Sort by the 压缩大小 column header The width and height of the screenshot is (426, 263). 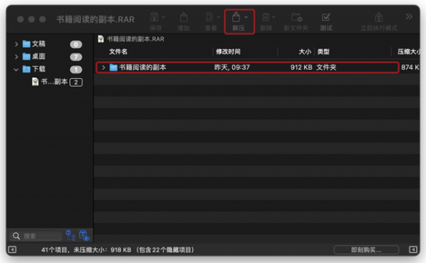pyautogui.click(x=409, y=52)
